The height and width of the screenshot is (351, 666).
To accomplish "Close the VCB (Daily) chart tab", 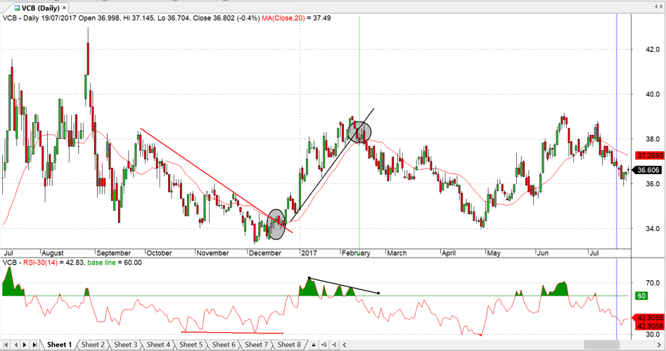I will [64, 8].
